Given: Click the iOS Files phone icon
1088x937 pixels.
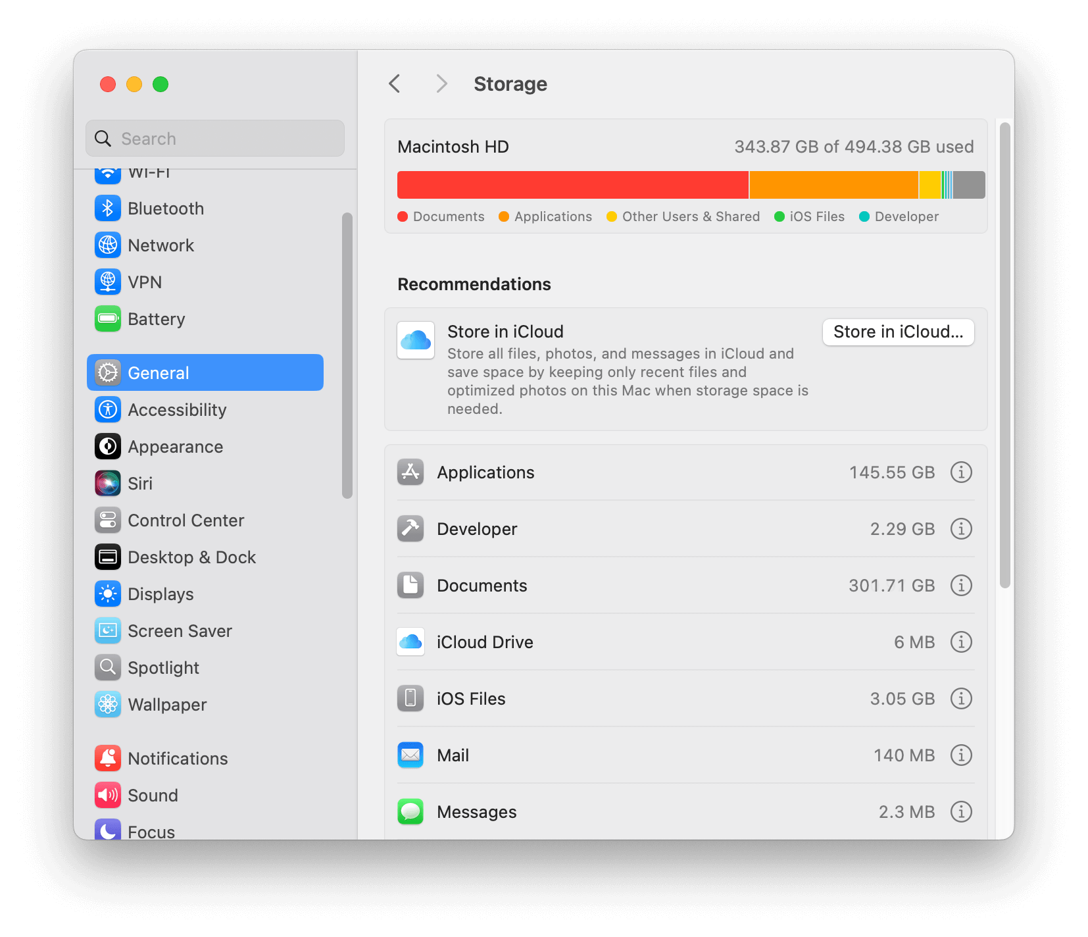Looking at the screenshot, I should coord(410,699).
